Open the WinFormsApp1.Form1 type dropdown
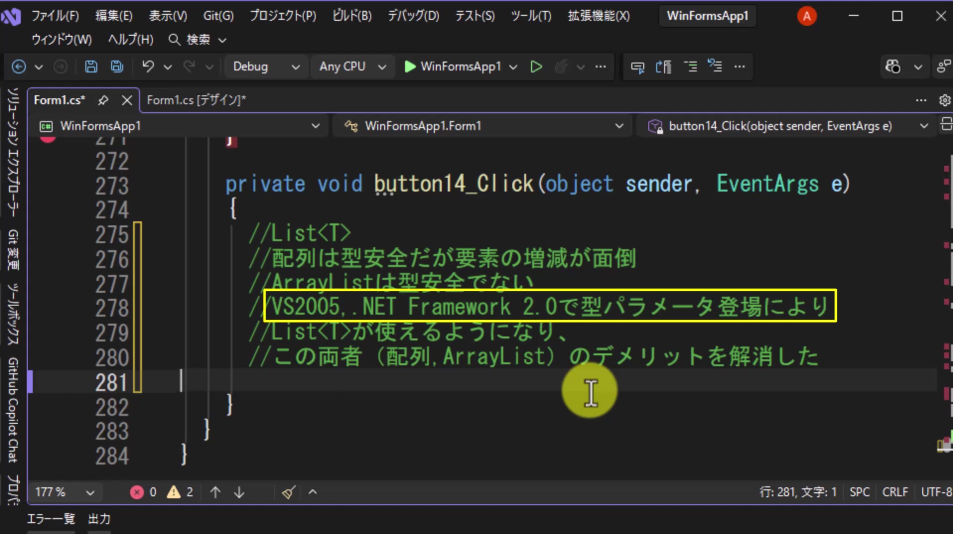This screenshot has width=953, height=534. coord(482,126)
